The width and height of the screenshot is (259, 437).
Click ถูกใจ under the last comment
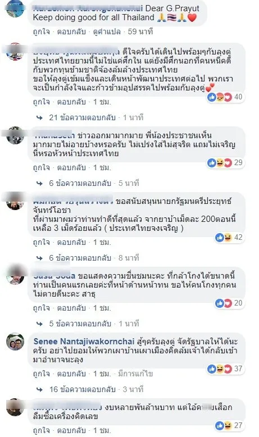click(41, 430)
